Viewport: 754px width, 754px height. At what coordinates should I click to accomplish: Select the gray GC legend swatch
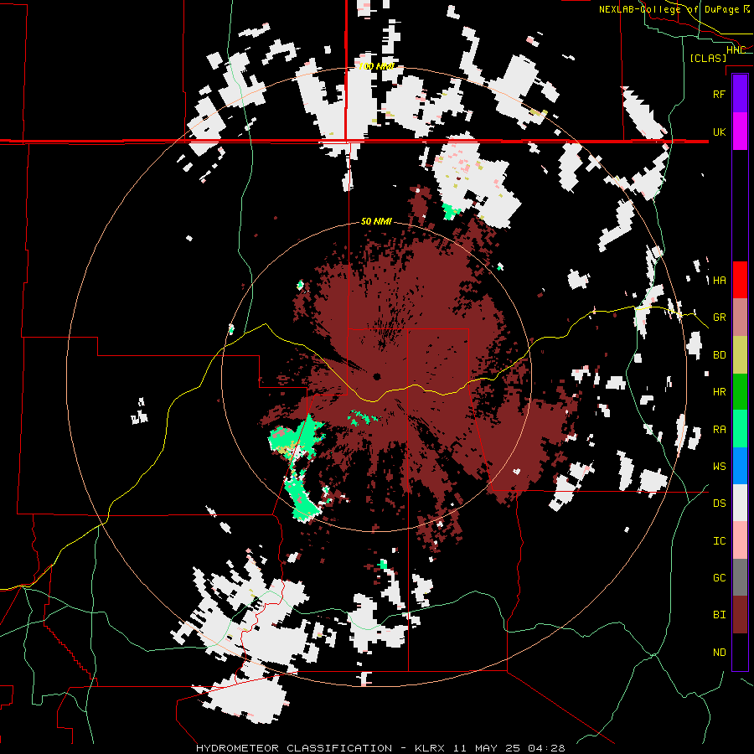[x=740, y=577]
